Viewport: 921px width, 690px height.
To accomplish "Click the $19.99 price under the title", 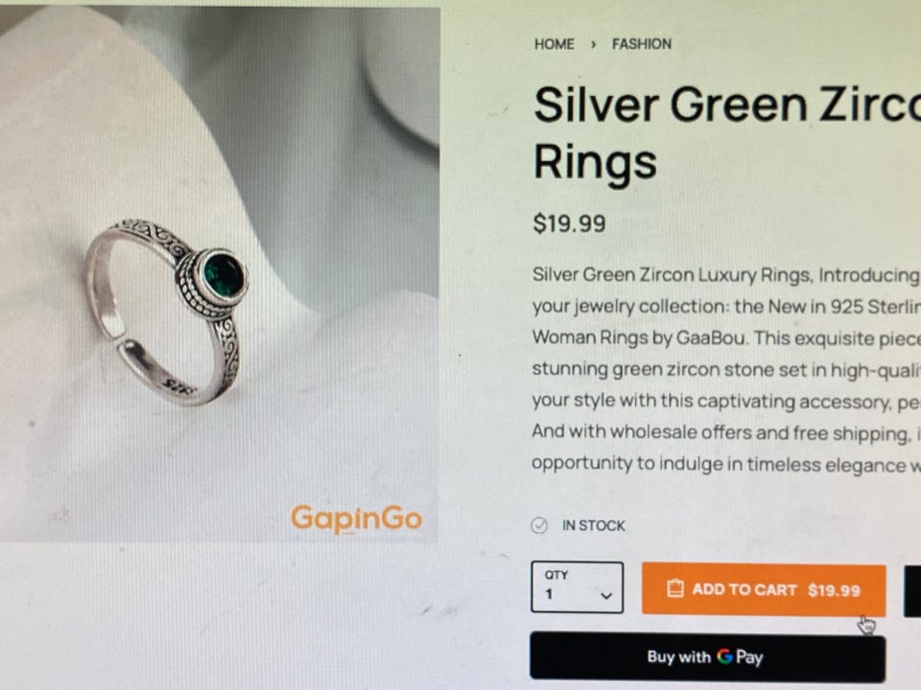I will click(569, 223).
